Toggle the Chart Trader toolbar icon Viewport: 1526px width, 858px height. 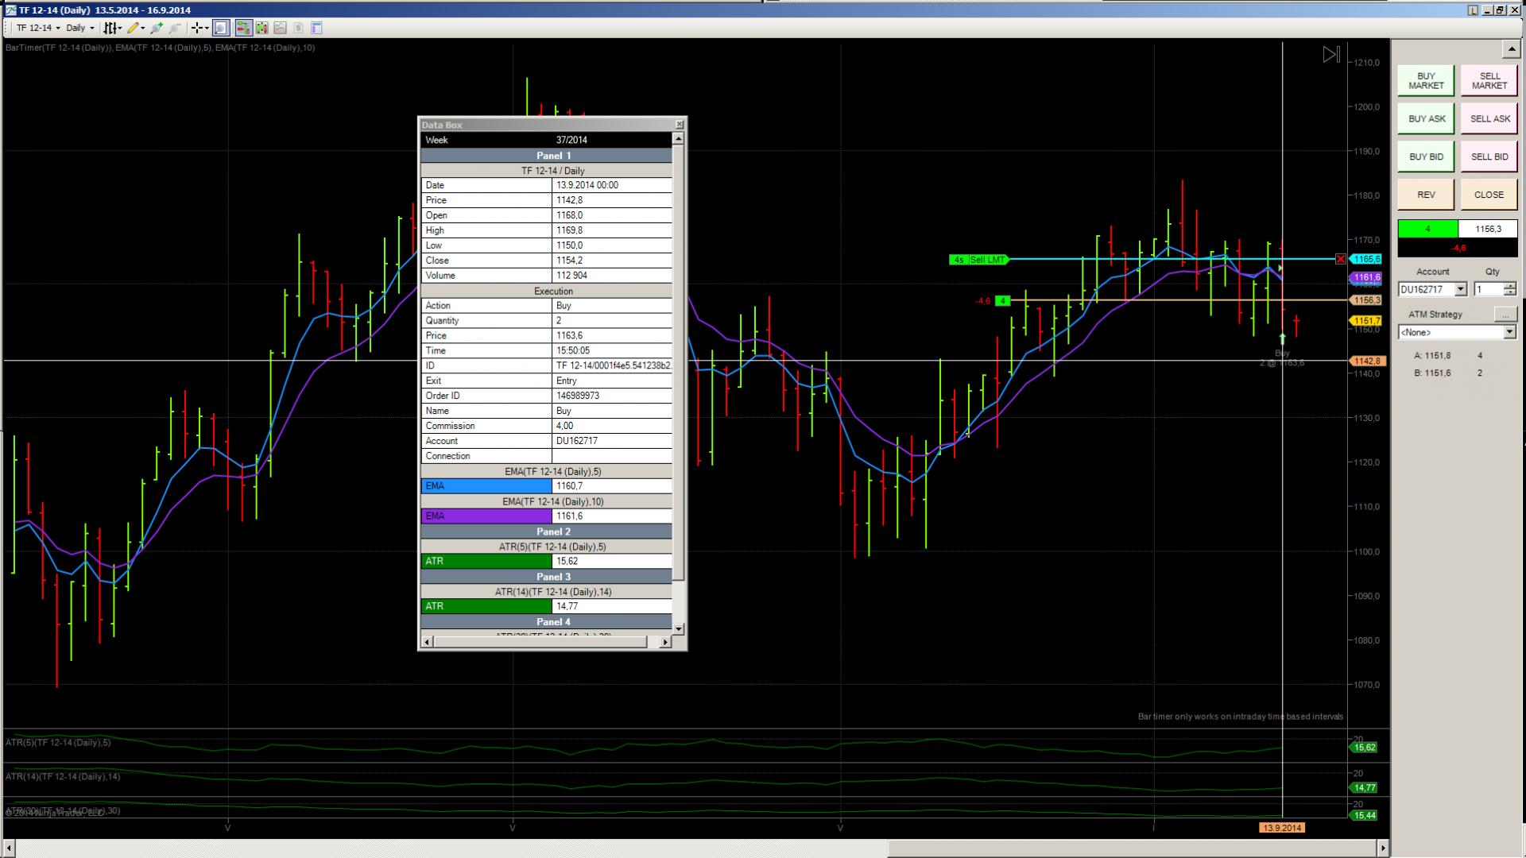point(243,28)
